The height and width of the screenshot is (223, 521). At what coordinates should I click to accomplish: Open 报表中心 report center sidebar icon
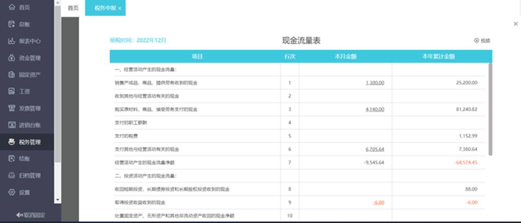[12, 41]
